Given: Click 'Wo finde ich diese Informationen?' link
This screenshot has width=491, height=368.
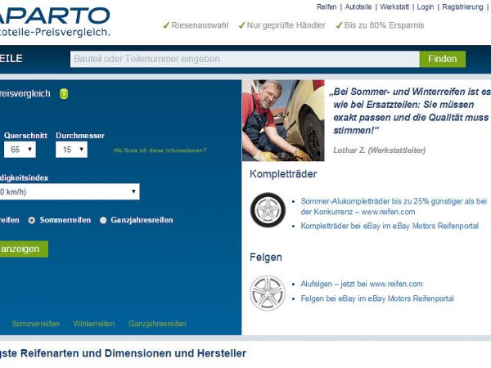Looking at the screenshot, I should pos(160,150).
